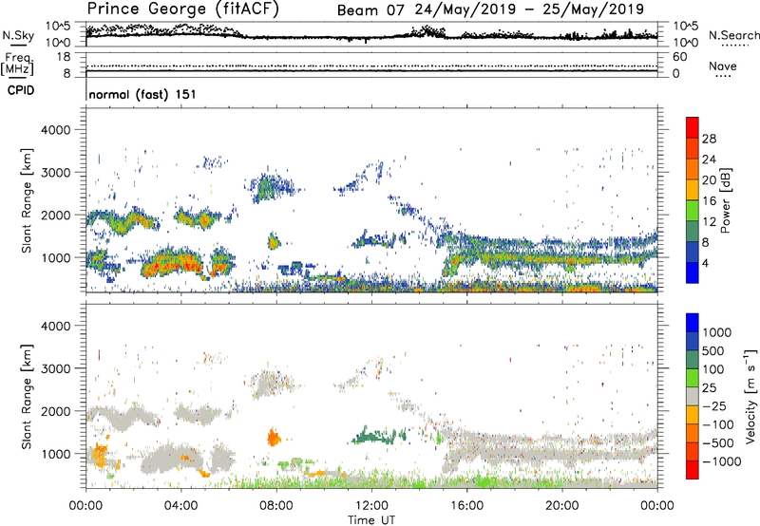Screen dimensions: 760x526
Task: Click the "-1000" label on the velocity colorbar
Action: (x=722, y=461)
